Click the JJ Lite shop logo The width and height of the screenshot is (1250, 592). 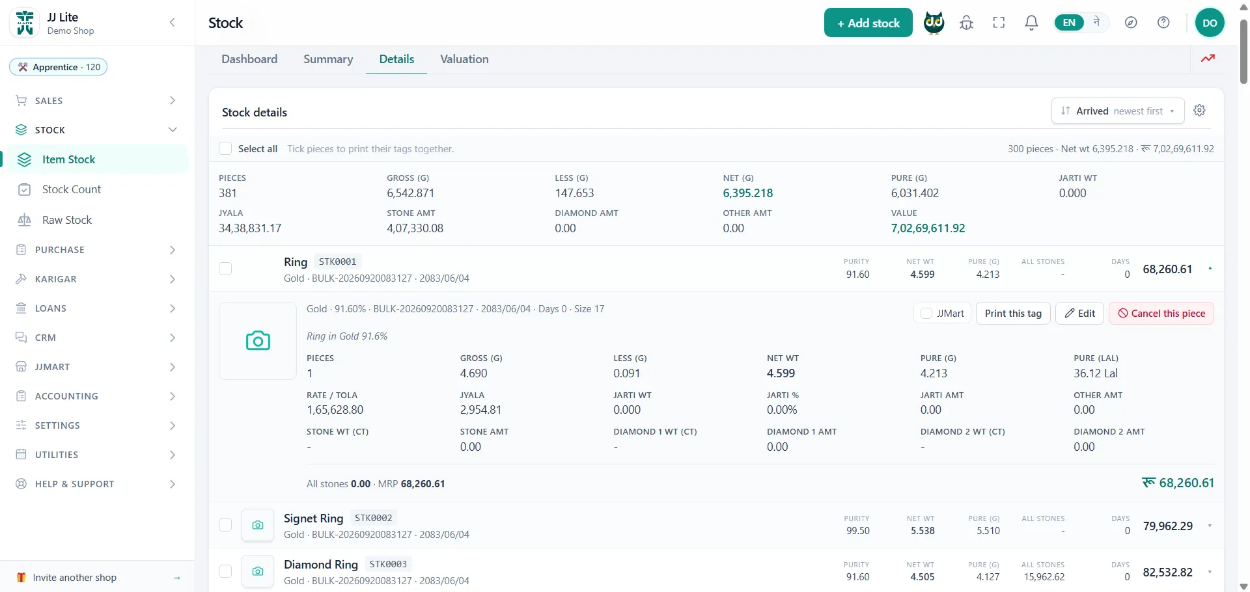(25, 23)
